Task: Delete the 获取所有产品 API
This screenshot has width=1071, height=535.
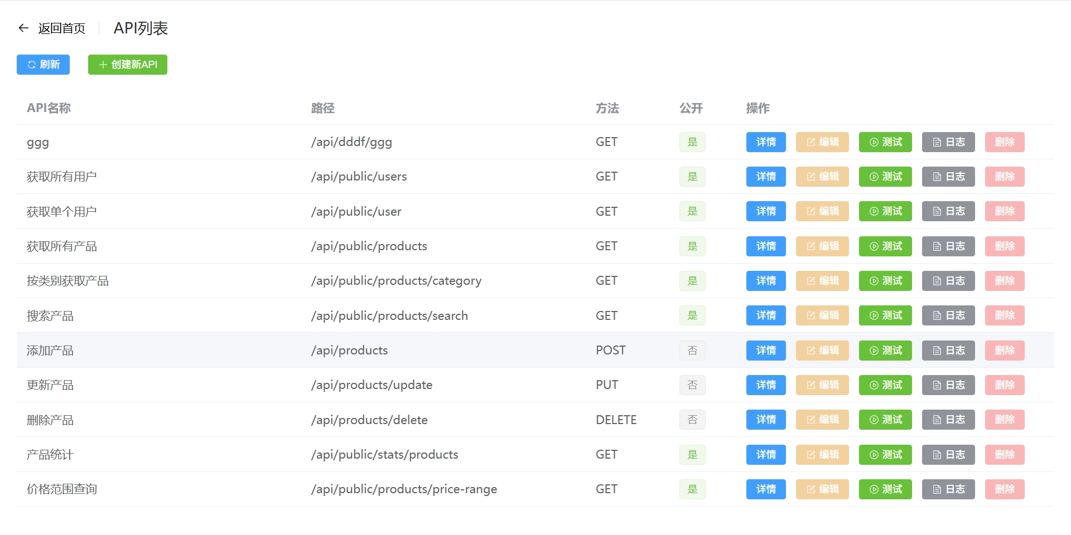Action: click(x=1005, y=246)
